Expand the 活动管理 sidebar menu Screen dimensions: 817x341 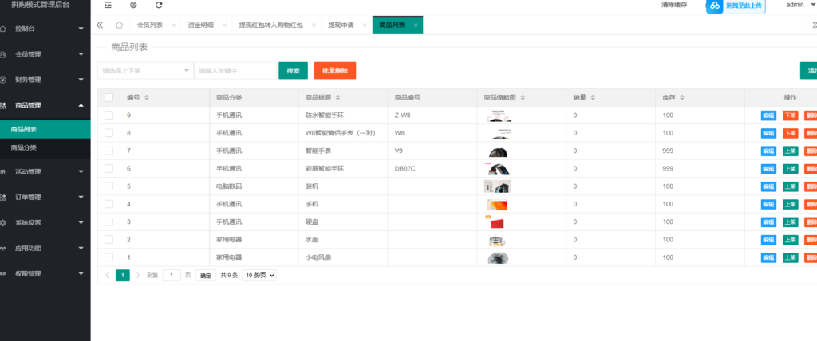pyautogui.click(x=45, y=172)
